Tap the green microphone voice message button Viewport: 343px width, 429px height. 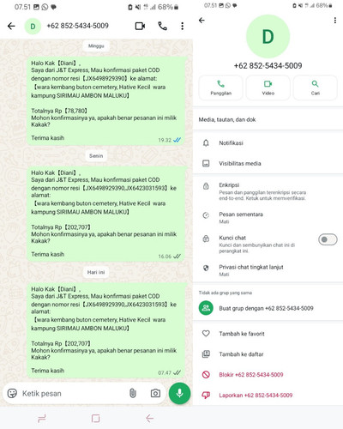click(179, 393)
